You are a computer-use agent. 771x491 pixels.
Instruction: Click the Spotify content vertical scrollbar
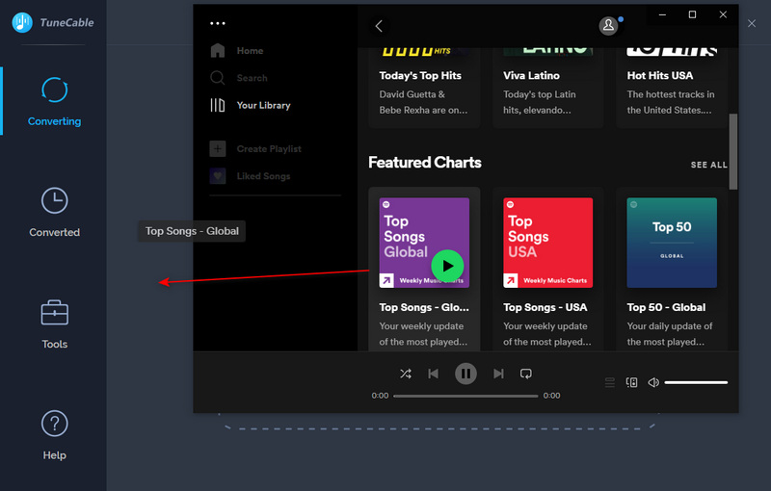(733, 152)
